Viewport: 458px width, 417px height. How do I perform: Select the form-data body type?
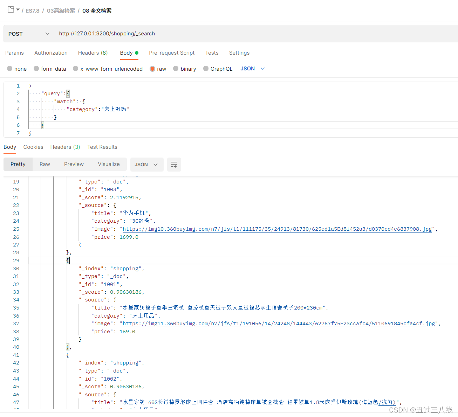(50, 69)
